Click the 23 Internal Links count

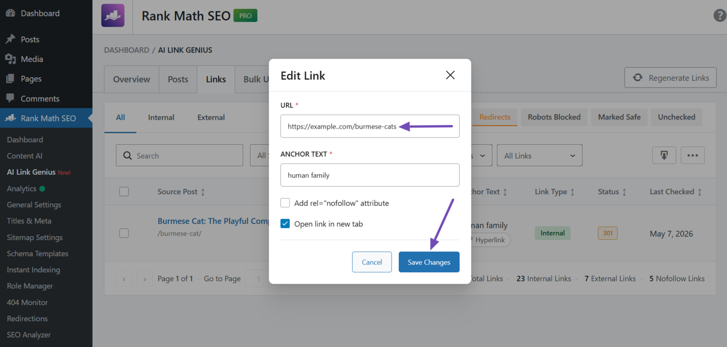pyautogui.click(x=544, y=279)
